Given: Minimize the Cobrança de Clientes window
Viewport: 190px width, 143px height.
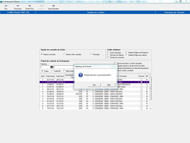Looking at the screenshot, I should tap(177, 1).
